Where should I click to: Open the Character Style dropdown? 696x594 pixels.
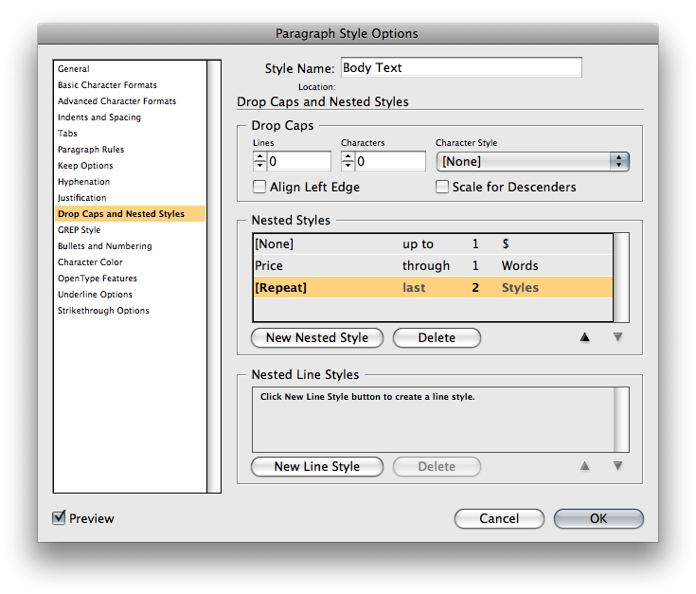[532, 162]
